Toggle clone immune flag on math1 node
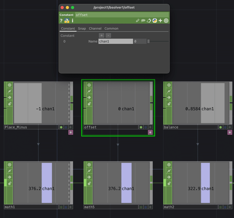 click(10, 171)
